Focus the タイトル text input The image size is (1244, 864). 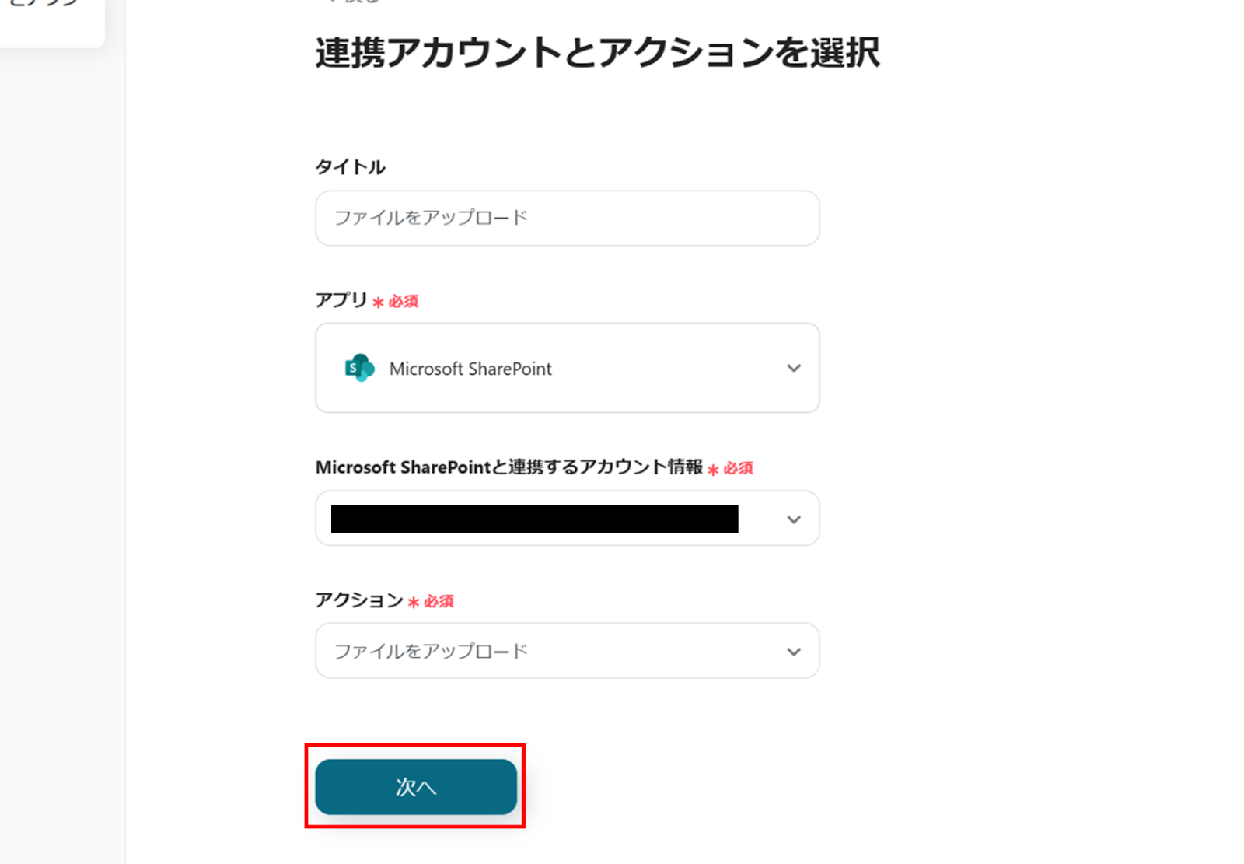[568, 219]
